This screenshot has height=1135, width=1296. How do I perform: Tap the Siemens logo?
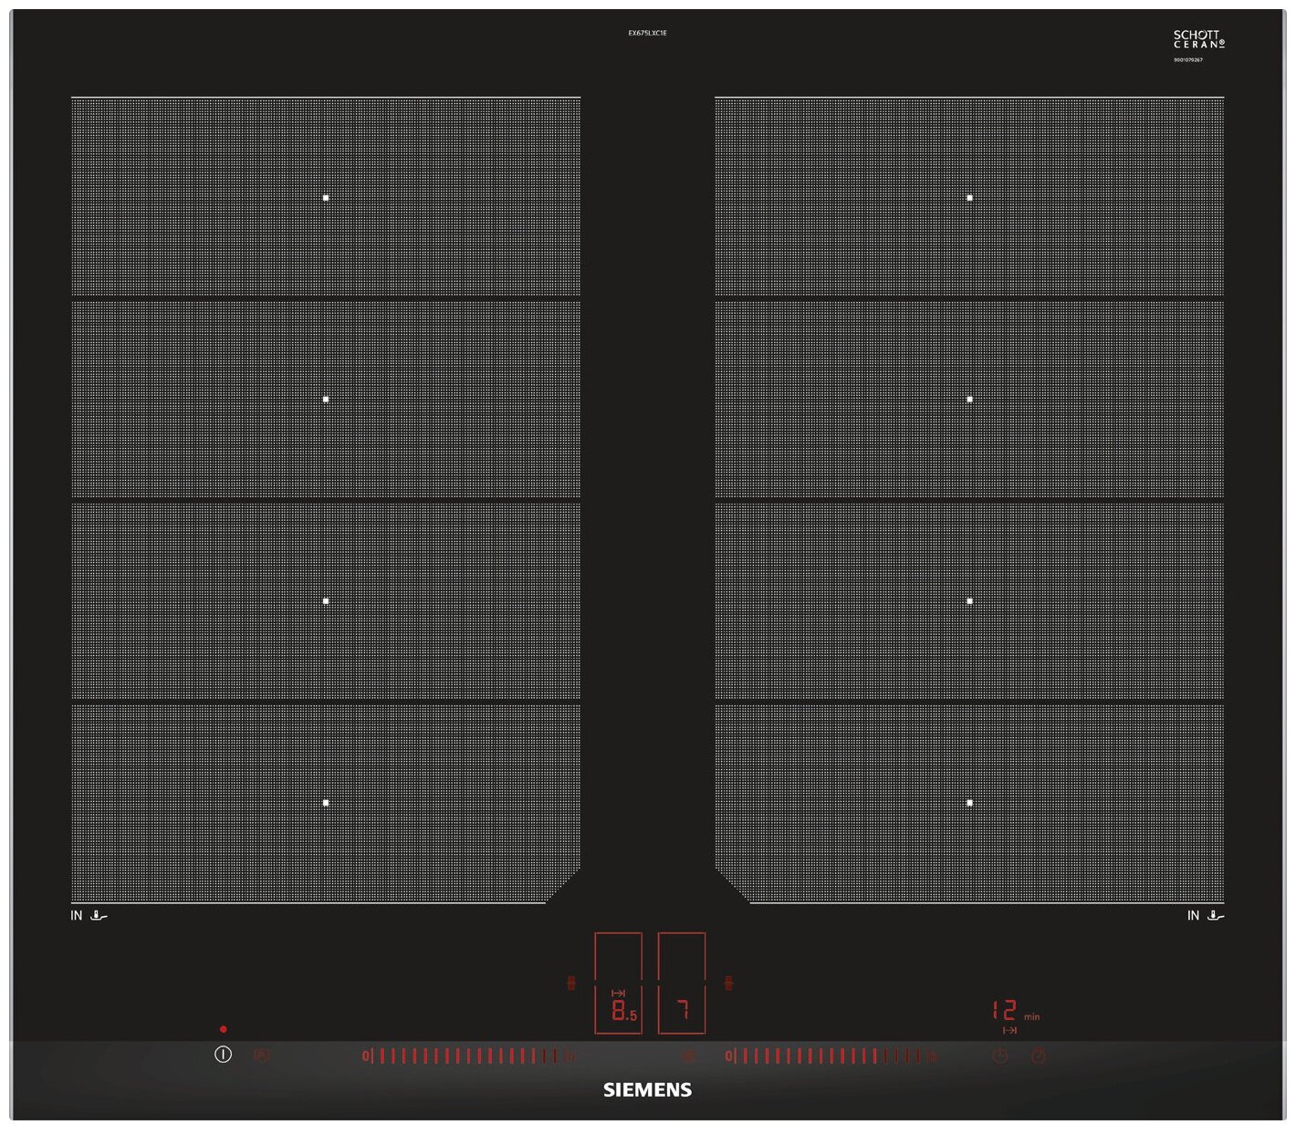(647, 1089)
